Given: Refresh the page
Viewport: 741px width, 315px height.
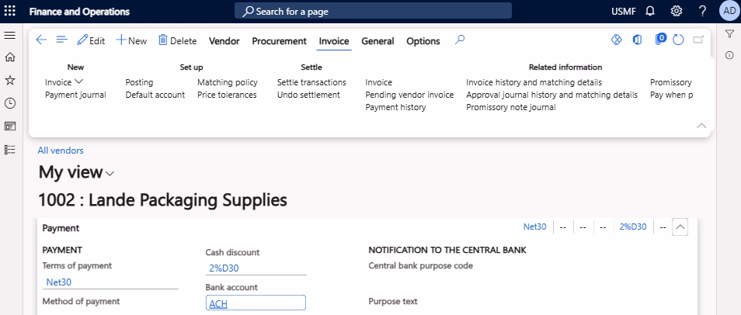Looking at the screenshot, I should pos(678,40).
